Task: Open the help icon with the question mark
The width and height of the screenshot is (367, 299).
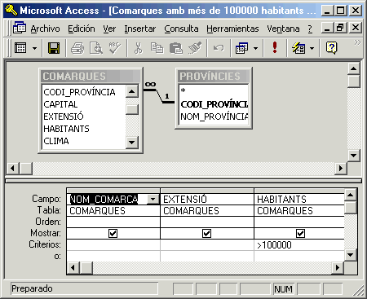Action: (331, 48)
